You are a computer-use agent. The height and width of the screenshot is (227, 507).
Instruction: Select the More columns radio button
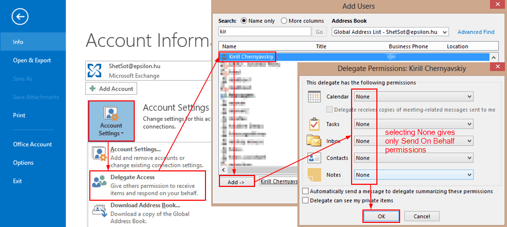point(284,21)
